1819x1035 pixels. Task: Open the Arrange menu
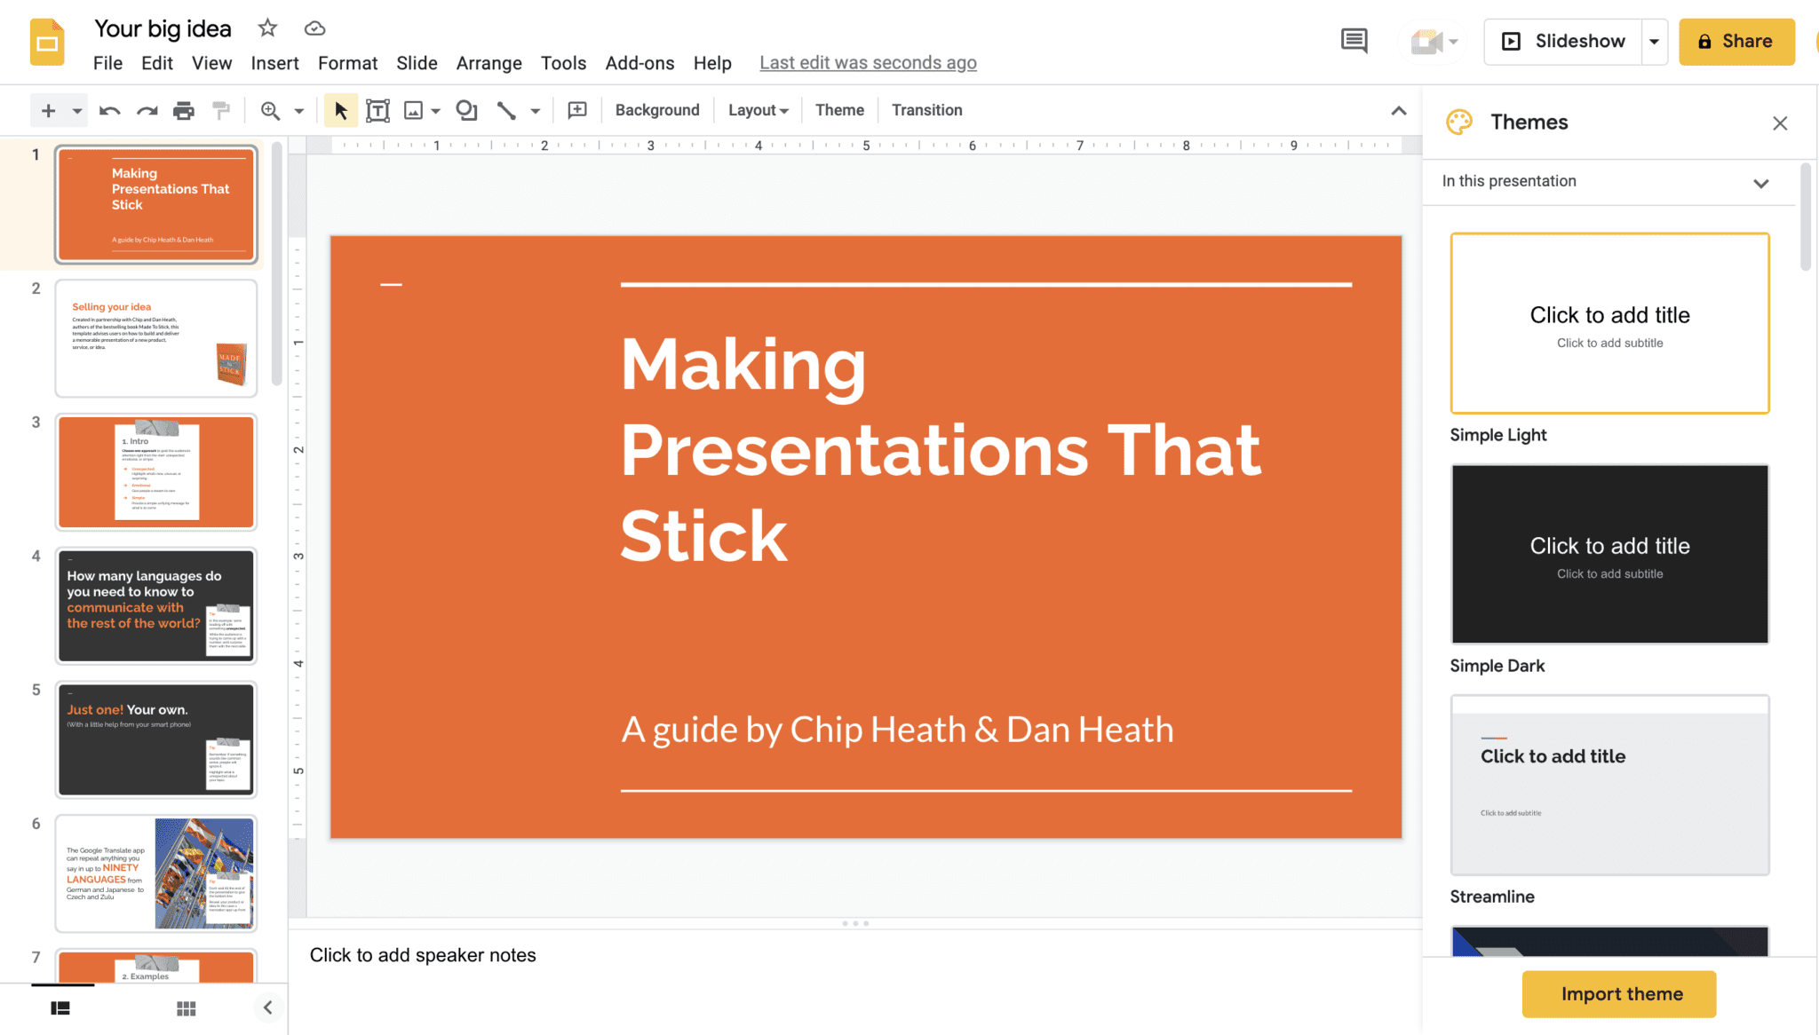tap(489, 63)
